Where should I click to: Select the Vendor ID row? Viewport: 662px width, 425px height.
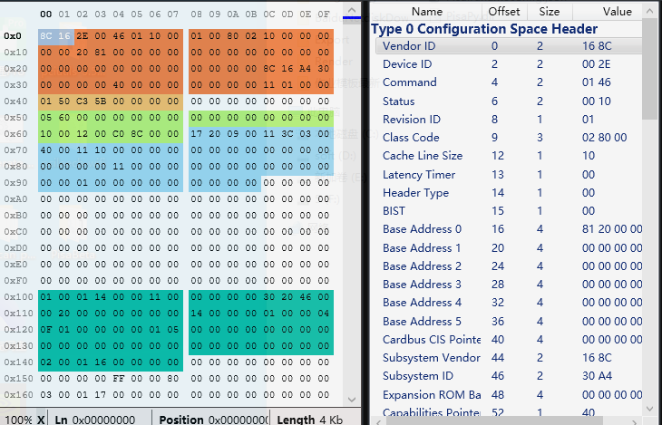[x=408, y=46]
